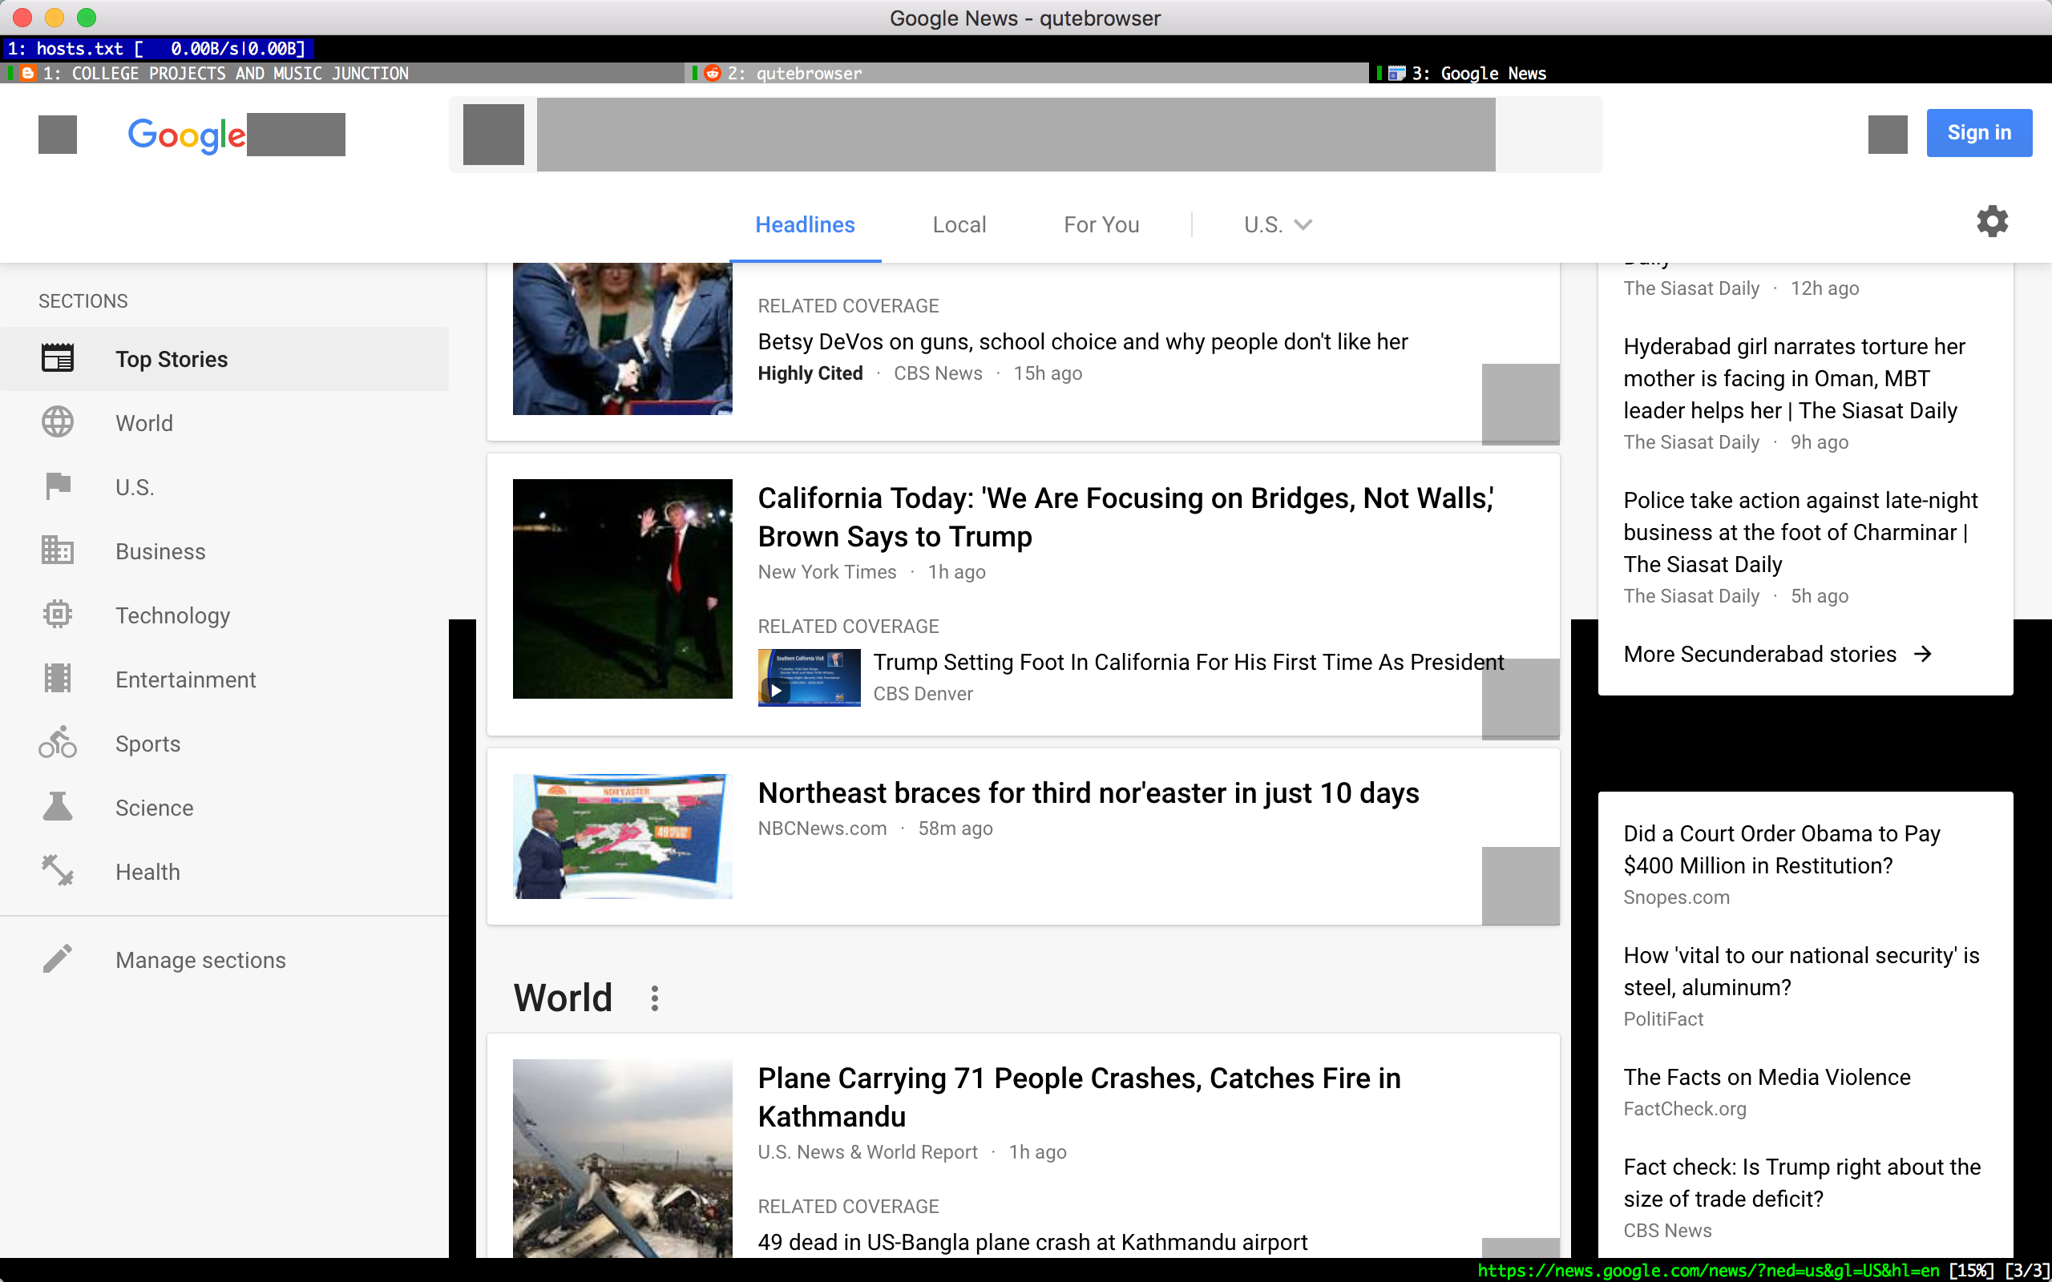The height and width of the screenshot is (1282, 2052).
Task: Click the Sports cyclist icon
Action: click(x=58, y=742)
